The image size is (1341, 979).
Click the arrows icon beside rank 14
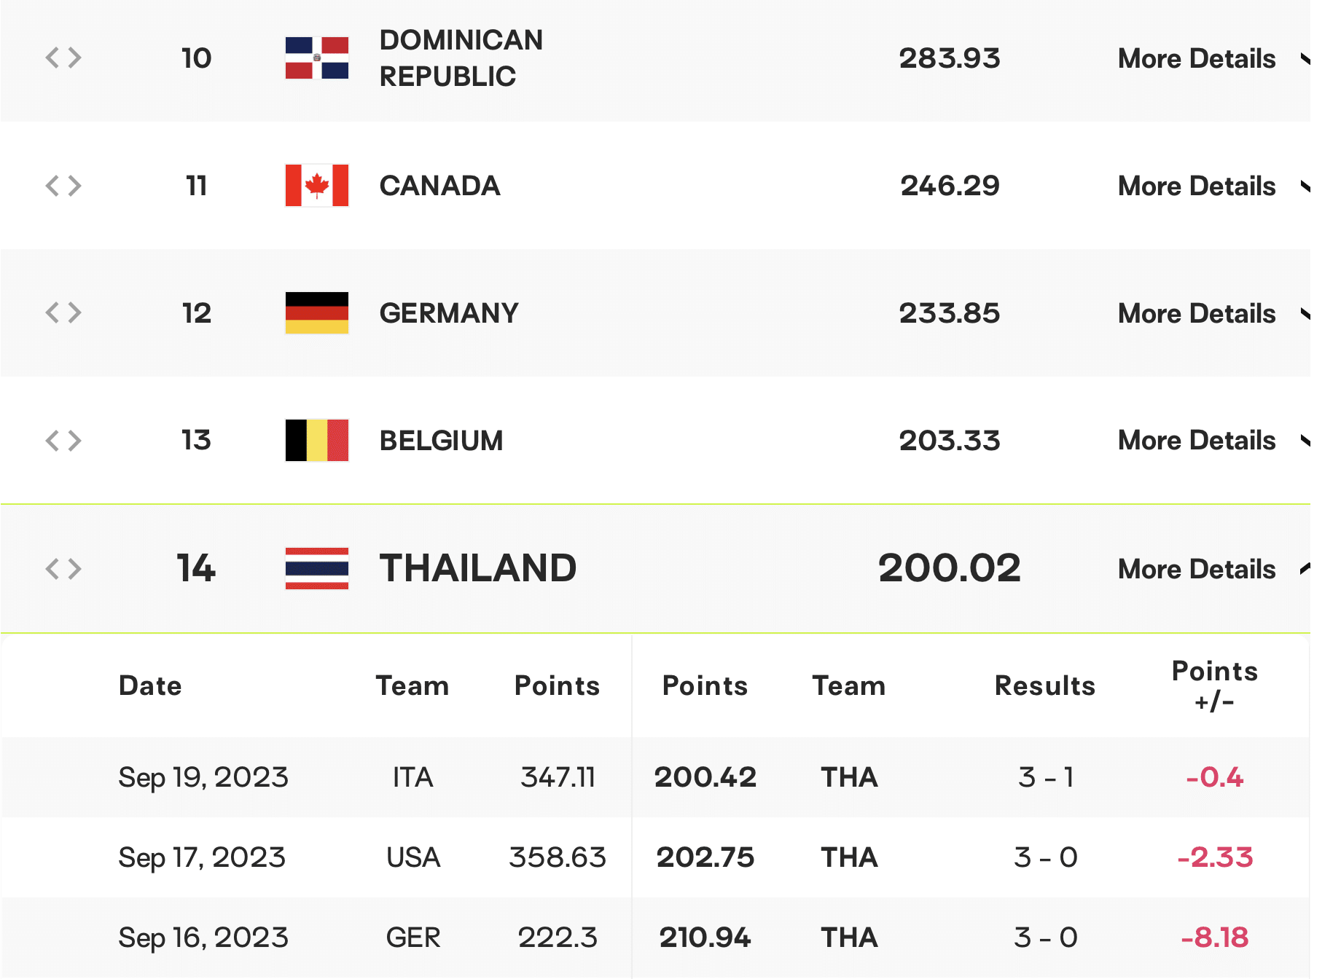pos(63,568)
